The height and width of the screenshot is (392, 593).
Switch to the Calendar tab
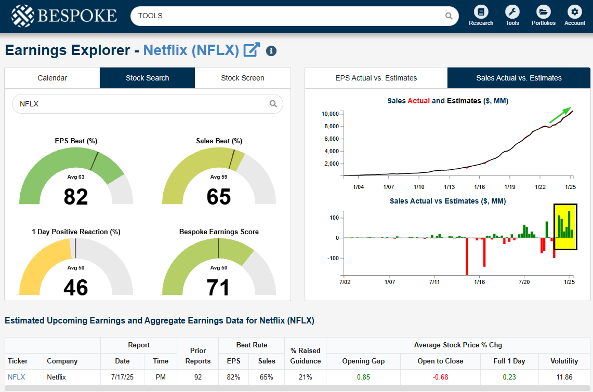[52, 78]
